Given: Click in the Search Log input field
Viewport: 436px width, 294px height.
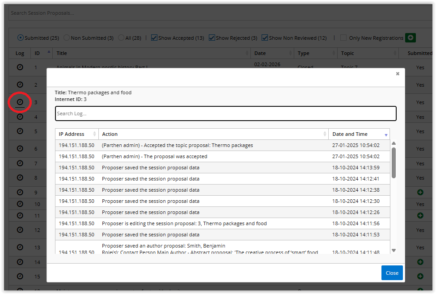Looking at the screenshot, I should tap(225, 113).
